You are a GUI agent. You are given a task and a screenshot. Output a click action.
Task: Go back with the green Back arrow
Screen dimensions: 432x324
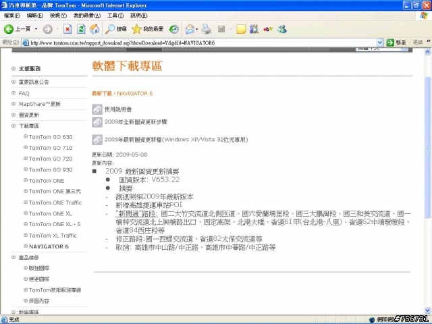coord(9,29)
